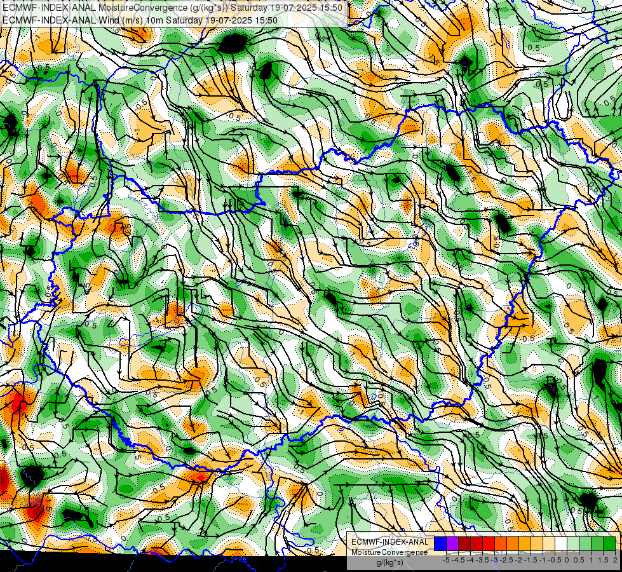Click the blue legend swatch below -5
Viewport: 622px width, 572px height.
(440, 544)
